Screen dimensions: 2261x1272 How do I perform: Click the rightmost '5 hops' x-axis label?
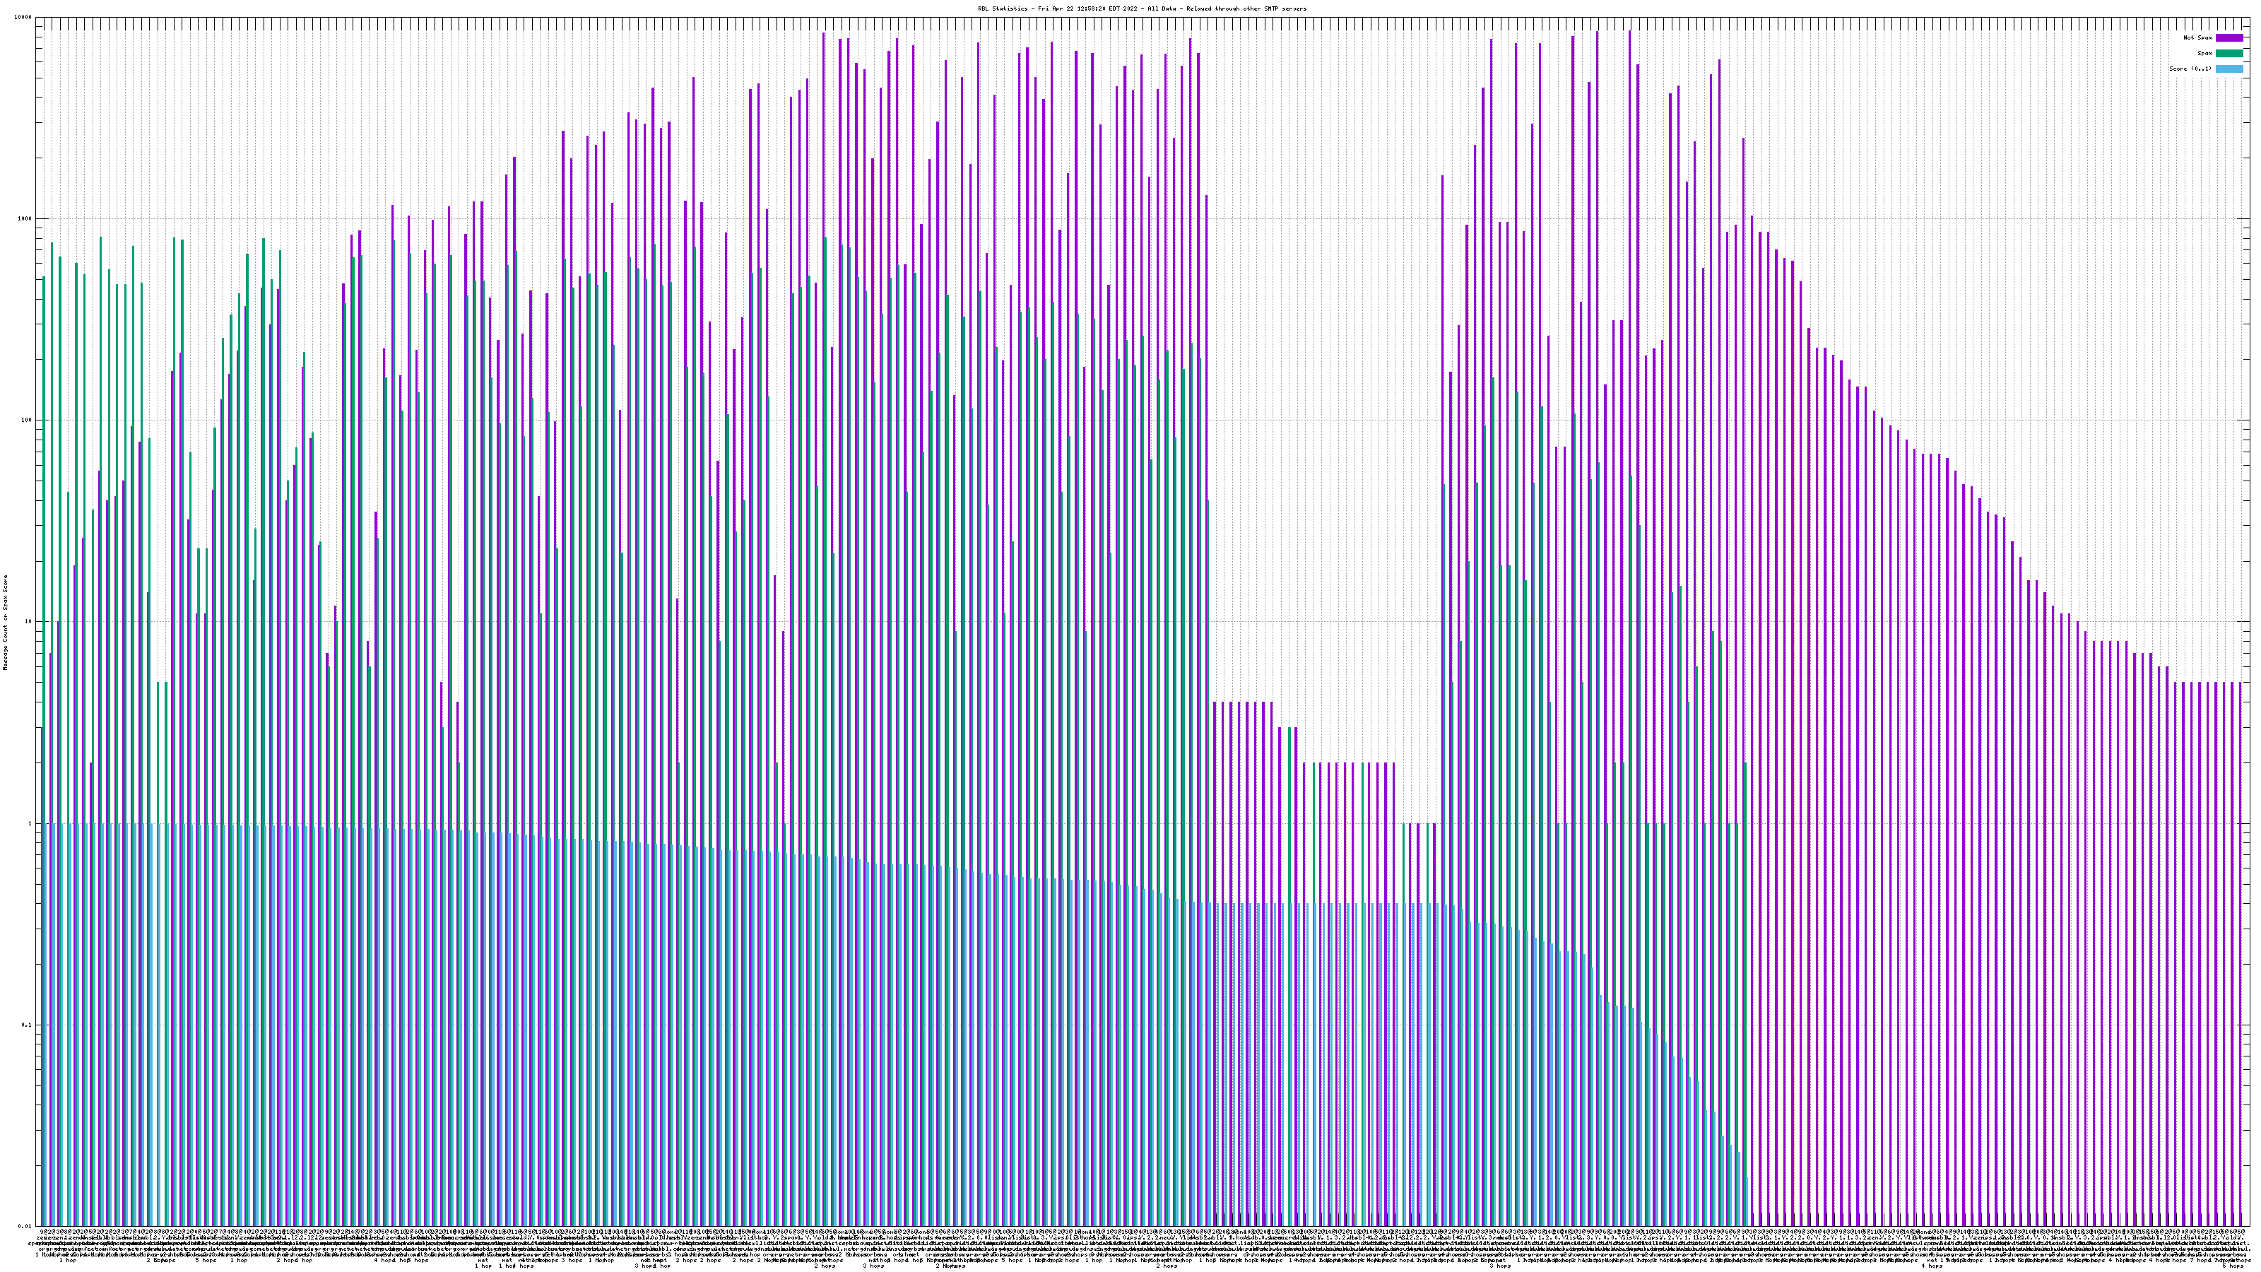tap(2233, 1266)
